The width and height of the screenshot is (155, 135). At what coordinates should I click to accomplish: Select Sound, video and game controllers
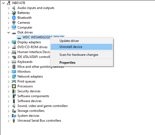pos(43,106)
